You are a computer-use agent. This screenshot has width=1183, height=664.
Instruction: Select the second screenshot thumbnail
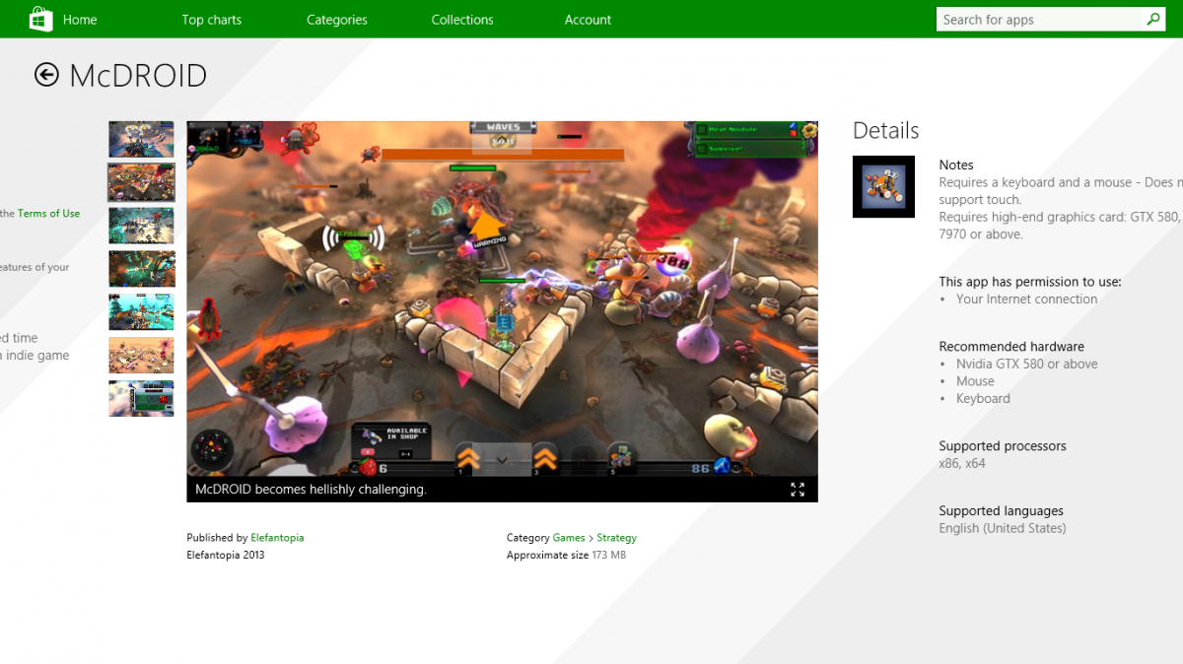tap(141, 182)
